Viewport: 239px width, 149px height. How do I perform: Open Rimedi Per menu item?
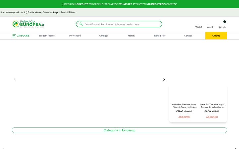(x=160, y=36)
